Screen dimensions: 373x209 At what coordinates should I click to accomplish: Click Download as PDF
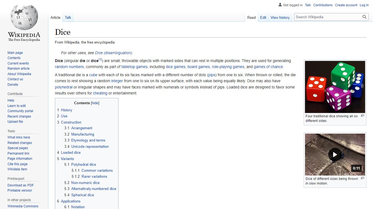click(x=21, y=185)
